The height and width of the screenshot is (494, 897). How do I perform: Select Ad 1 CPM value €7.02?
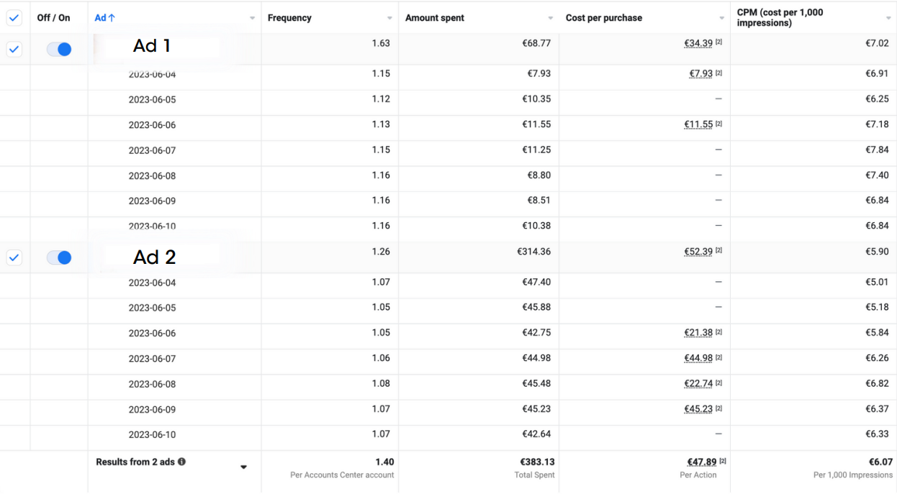877,43
